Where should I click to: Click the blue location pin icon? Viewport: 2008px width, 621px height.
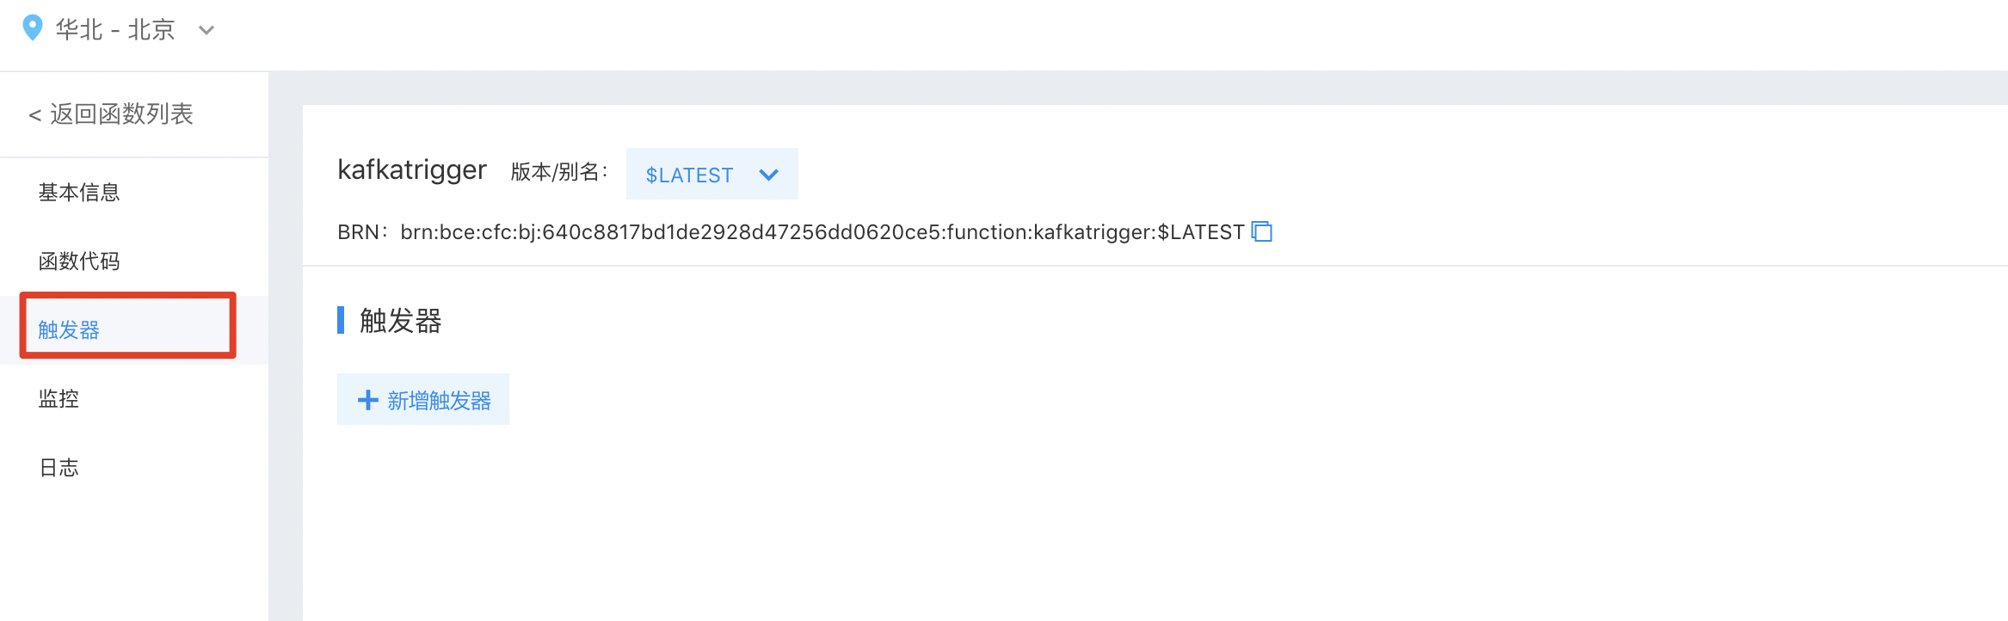coord(32,28)
